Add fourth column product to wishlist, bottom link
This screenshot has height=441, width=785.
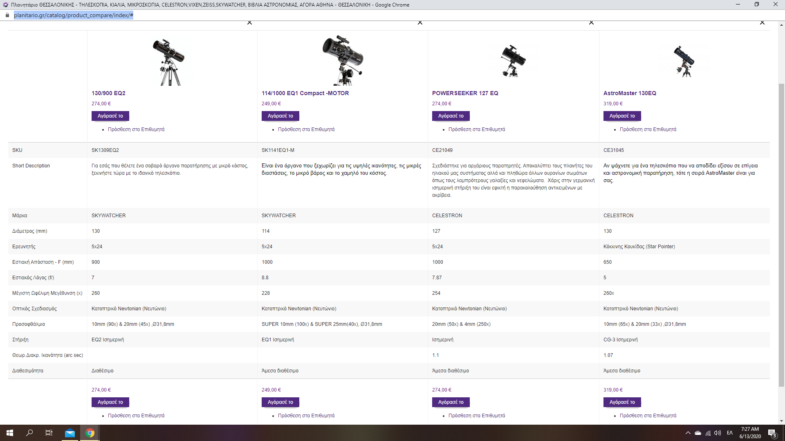[x=648, y=416]
